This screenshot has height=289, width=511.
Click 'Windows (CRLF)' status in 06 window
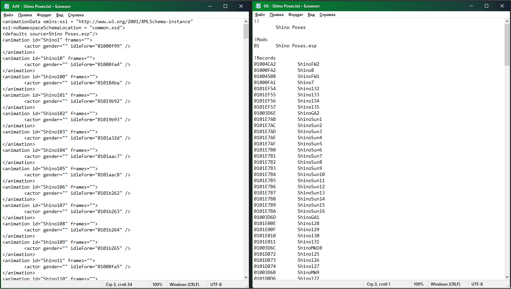pyautogui.click(x=445, y=284)
